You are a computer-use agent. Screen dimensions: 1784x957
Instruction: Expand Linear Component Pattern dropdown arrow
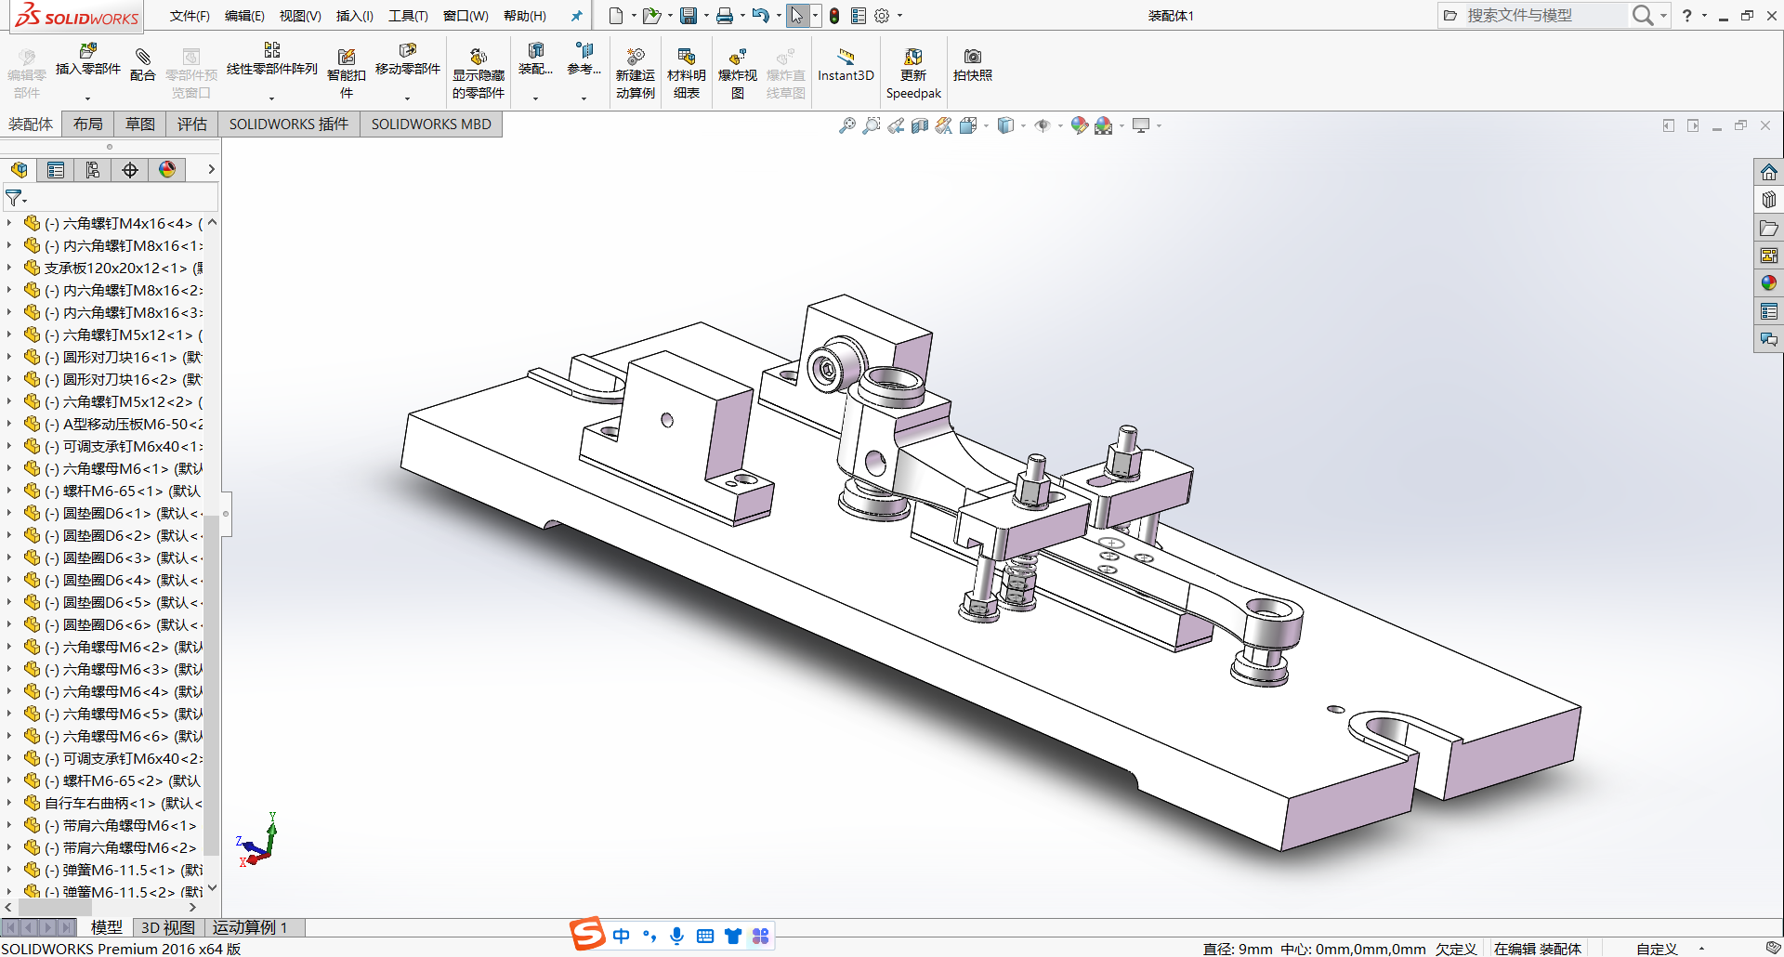(272, 98)
